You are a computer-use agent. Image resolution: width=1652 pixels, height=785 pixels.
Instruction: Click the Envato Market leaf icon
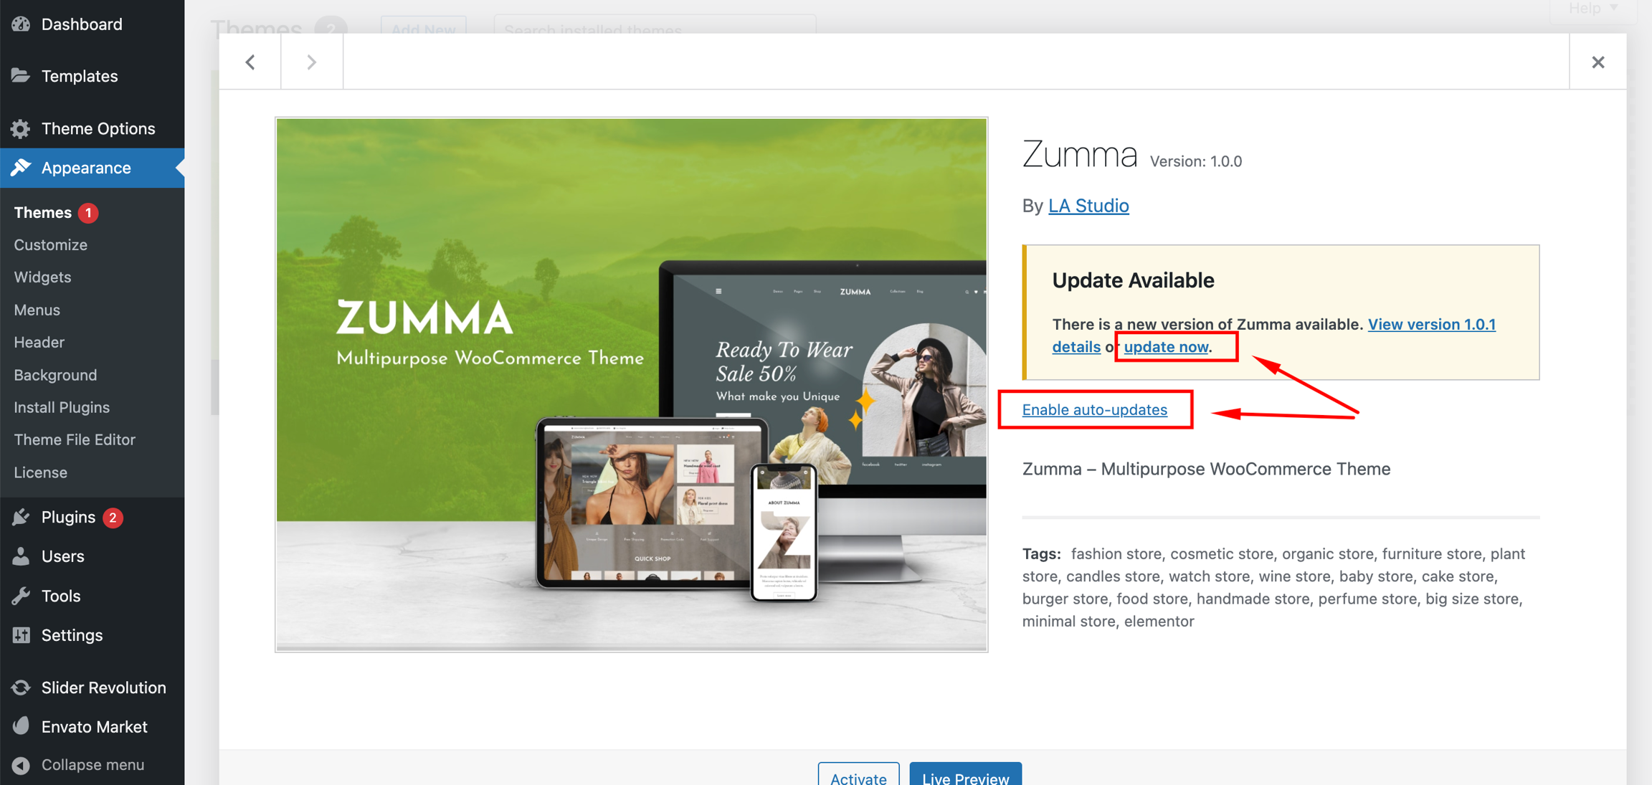pos(21,726)
